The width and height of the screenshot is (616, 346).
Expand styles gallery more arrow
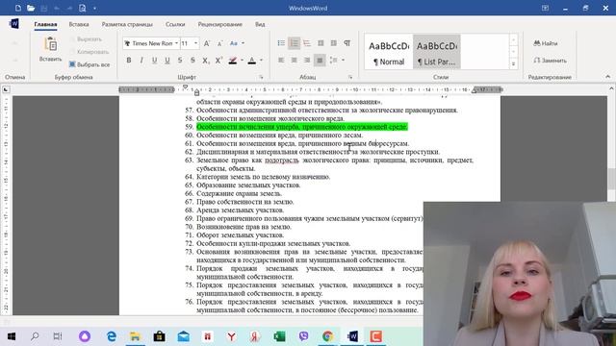[x=513, y=64]
